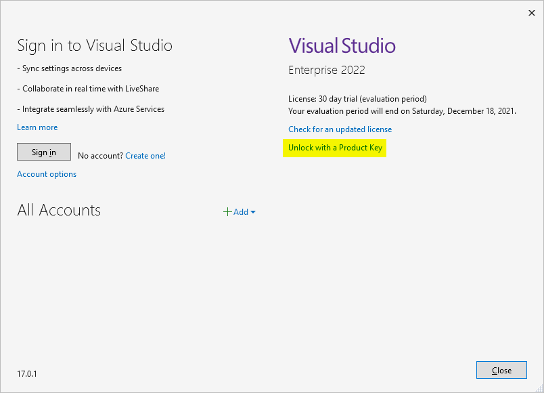Click the Create one! account link

(145, 156)
